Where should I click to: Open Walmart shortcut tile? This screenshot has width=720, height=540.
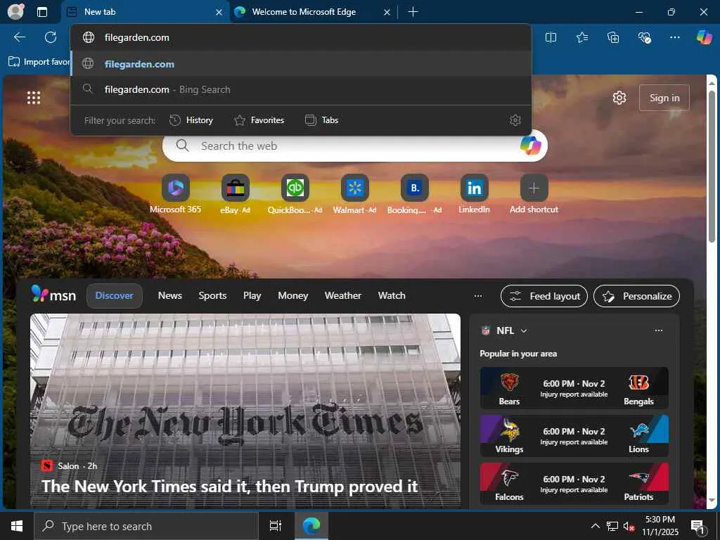pos(354,194)
